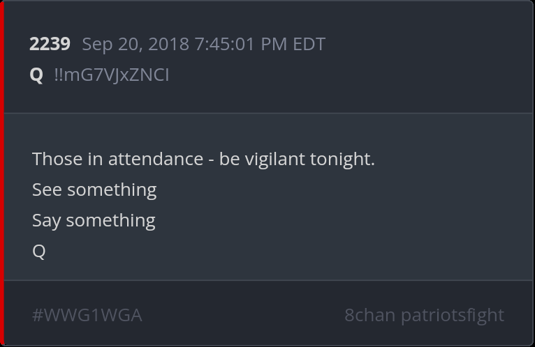This screenshot has height=347, width=535.
Task: Click the red strip on the left edge
Action: click(x=2, y=173)
